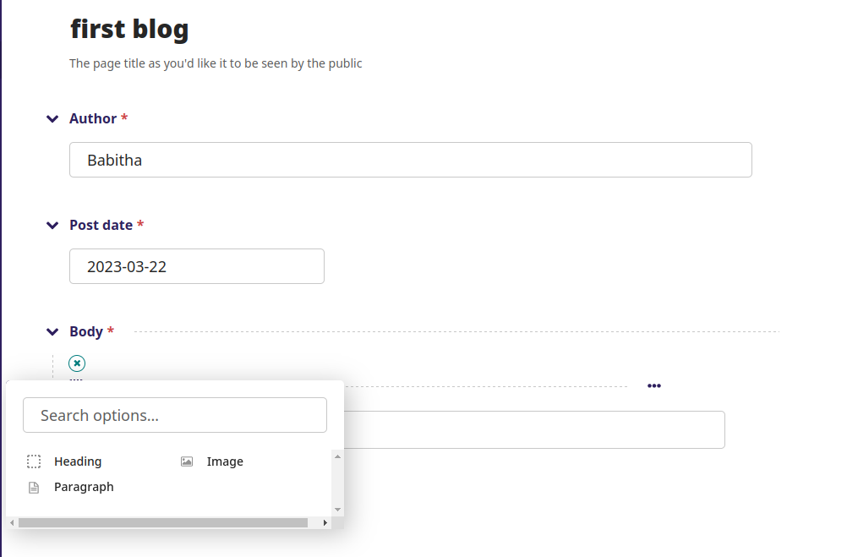Click the Heading dashed-outline icon
The width and height of the screenshot is (847, 557).
[34, 461]
